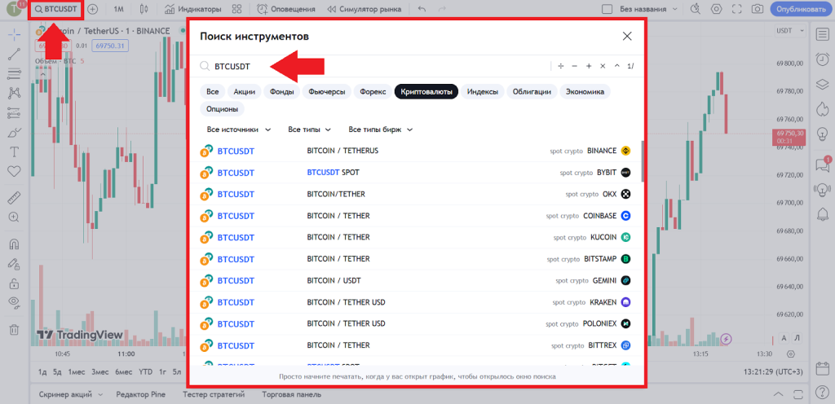Close the Поиск инструментов dialog

coord(627,36)
